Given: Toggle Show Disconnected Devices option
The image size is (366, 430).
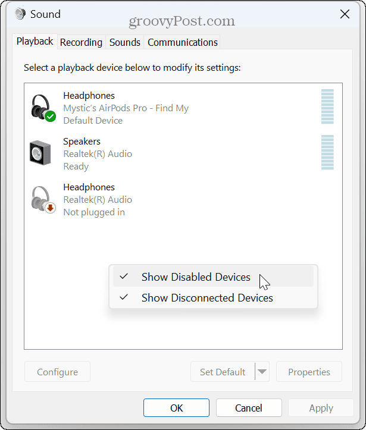Looking at the screenshot, I should 207,298.
